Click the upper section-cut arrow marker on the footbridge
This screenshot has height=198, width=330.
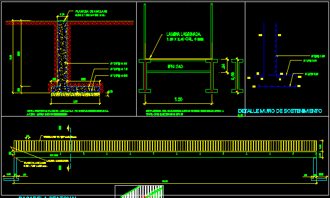(69, 128)
